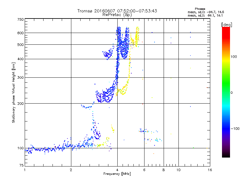Click the 'Stationary phase Virtual Height [km]' label
Image resolution: width=247 pixels, height=185 pixels.
point(13,92)
